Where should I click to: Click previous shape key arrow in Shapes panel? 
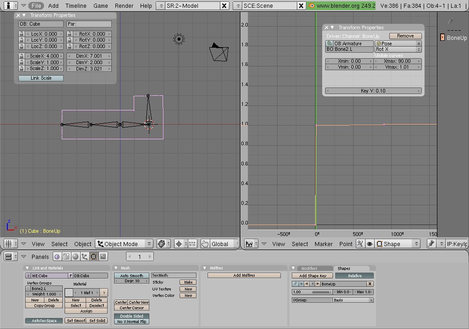pos(307,284)
